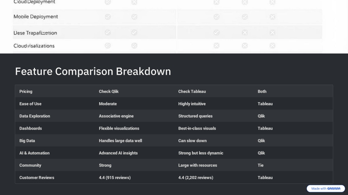
Task: Select the Highly intuitive cell
Action: [192, 104]
